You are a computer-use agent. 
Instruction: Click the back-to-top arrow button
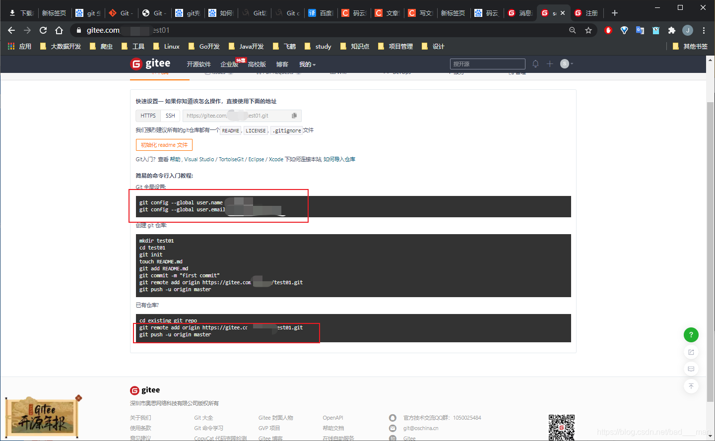tap(691, 386)
